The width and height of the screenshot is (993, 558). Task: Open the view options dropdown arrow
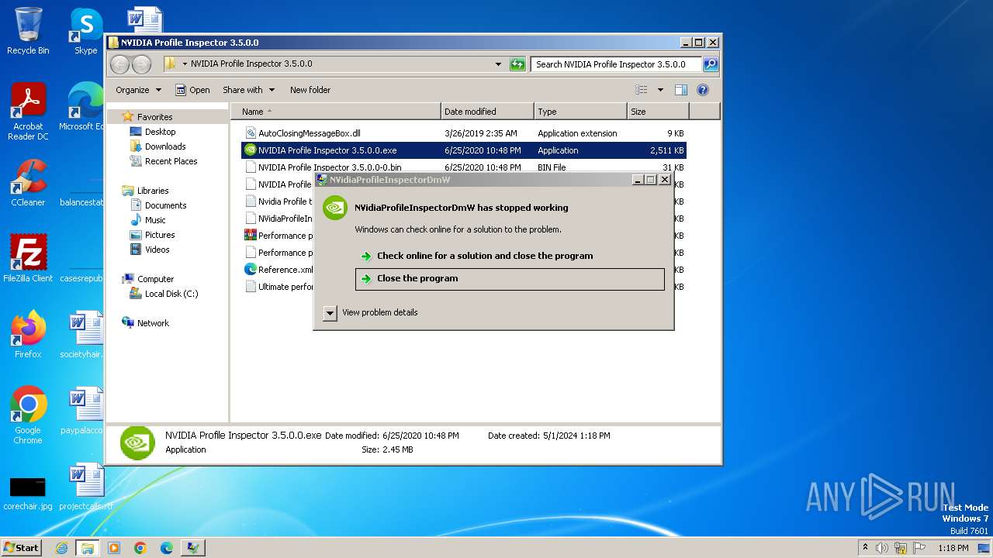[x=660, y=90]
